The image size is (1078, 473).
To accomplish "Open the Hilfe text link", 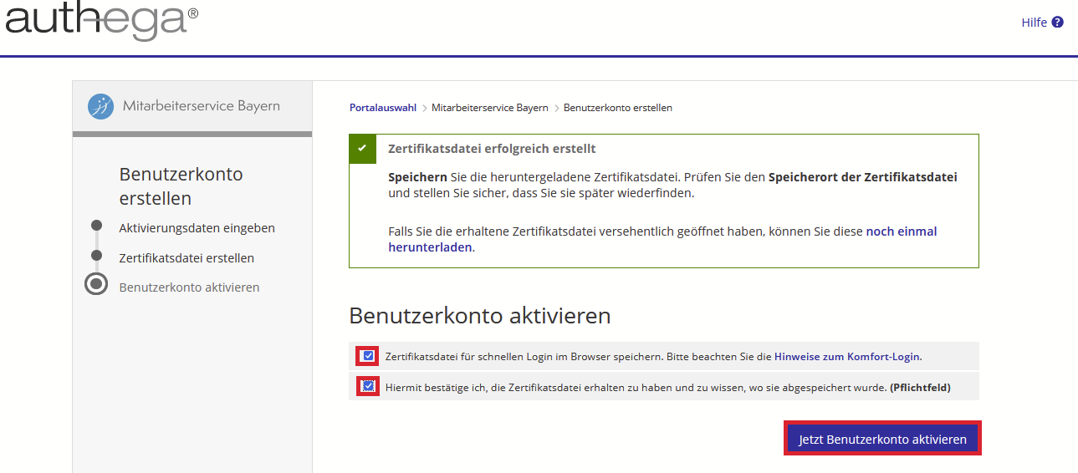I will [x=1034, y=23].
